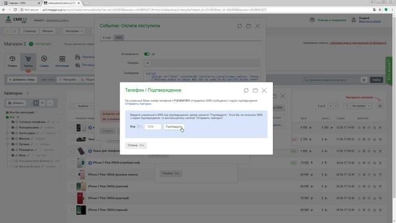This screenshot has height=223, width=396.
Task: Open iPhone 7 Plus 128Gb (золотой) product name
Action: click(108, 186)
